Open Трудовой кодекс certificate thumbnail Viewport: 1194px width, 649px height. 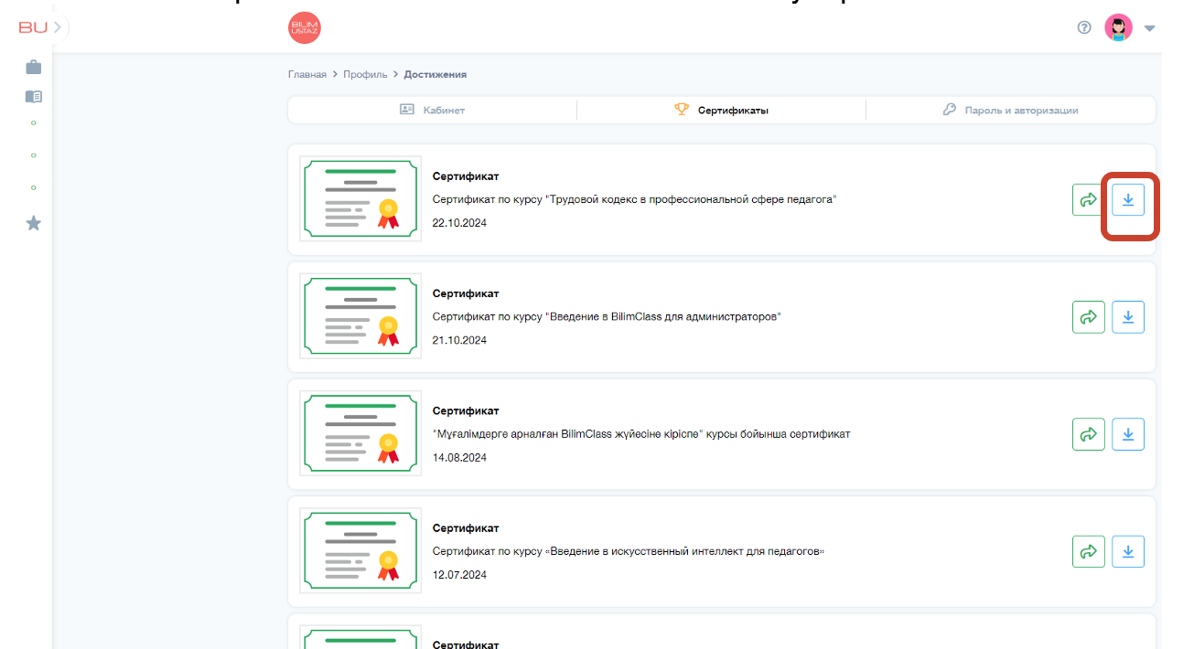[x=360, y=199]
